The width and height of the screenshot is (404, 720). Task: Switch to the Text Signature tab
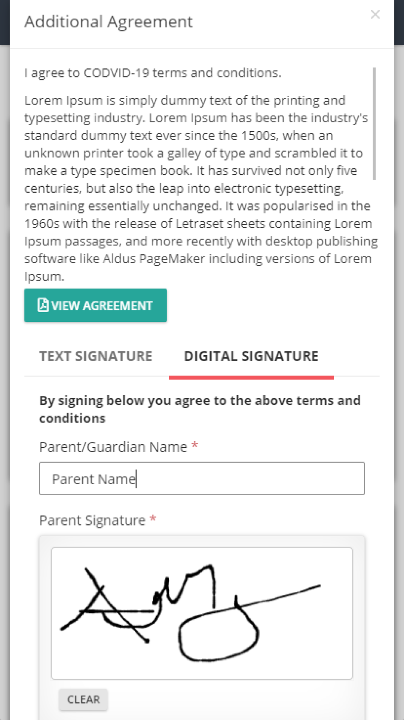(96, 356)
